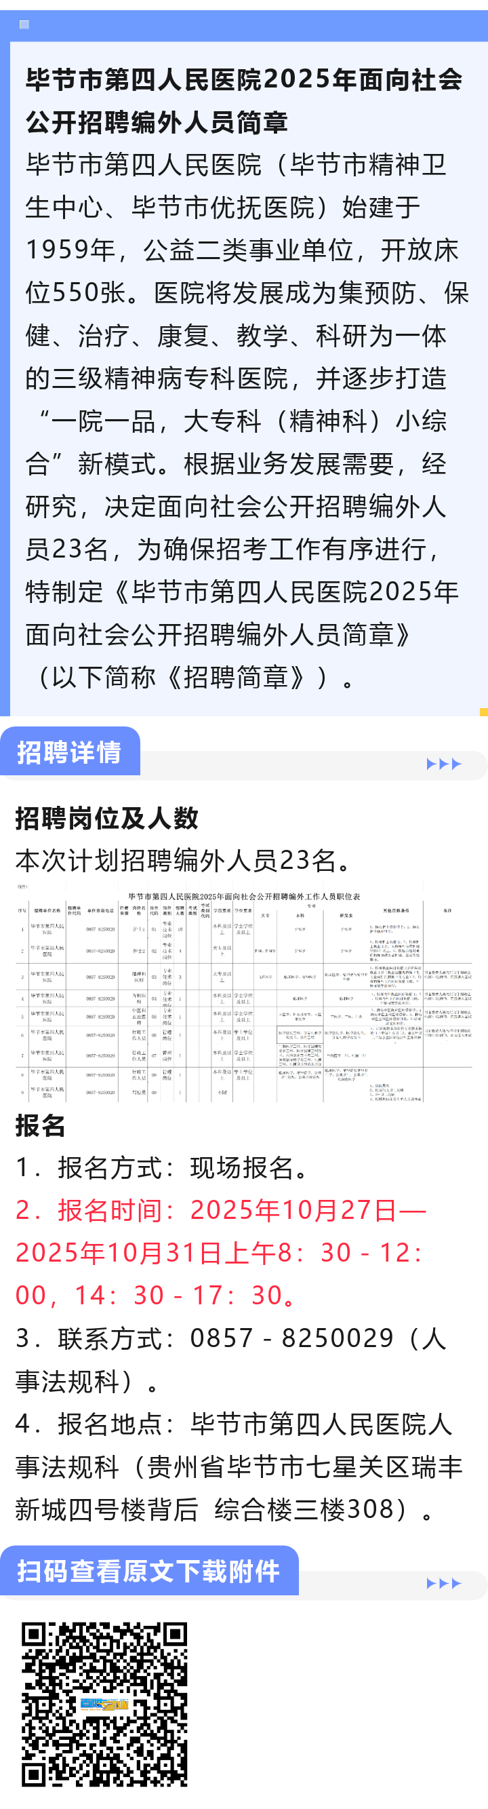The width and height of the screenshot is (488, 1809).
Task: Click the logo in the QR code center
Action: tap(104, 1704)
